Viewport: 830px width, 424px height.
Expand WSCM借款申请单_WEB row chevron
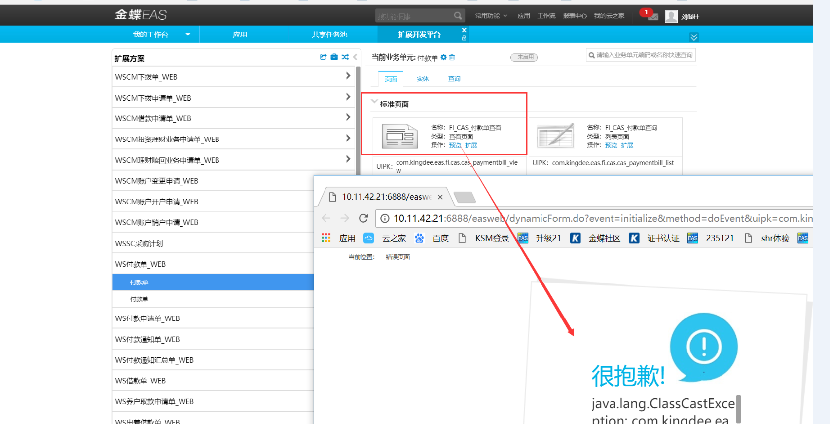pos(348,117)
